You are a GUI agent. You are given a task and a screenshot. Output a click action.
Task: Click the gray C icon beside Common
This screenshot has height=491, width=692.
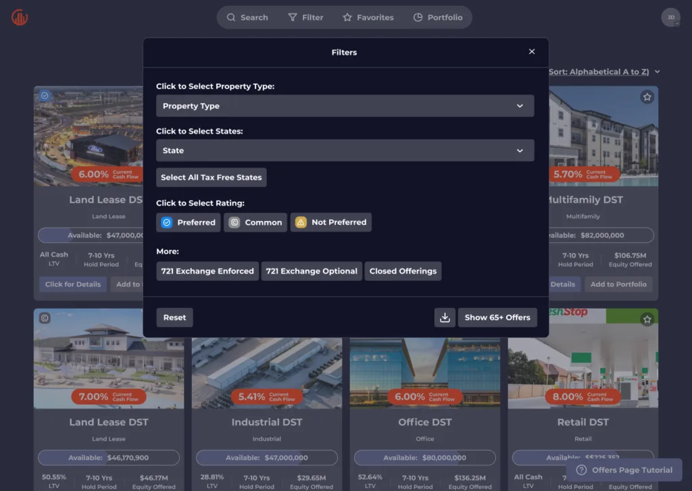tap(234, 222)
